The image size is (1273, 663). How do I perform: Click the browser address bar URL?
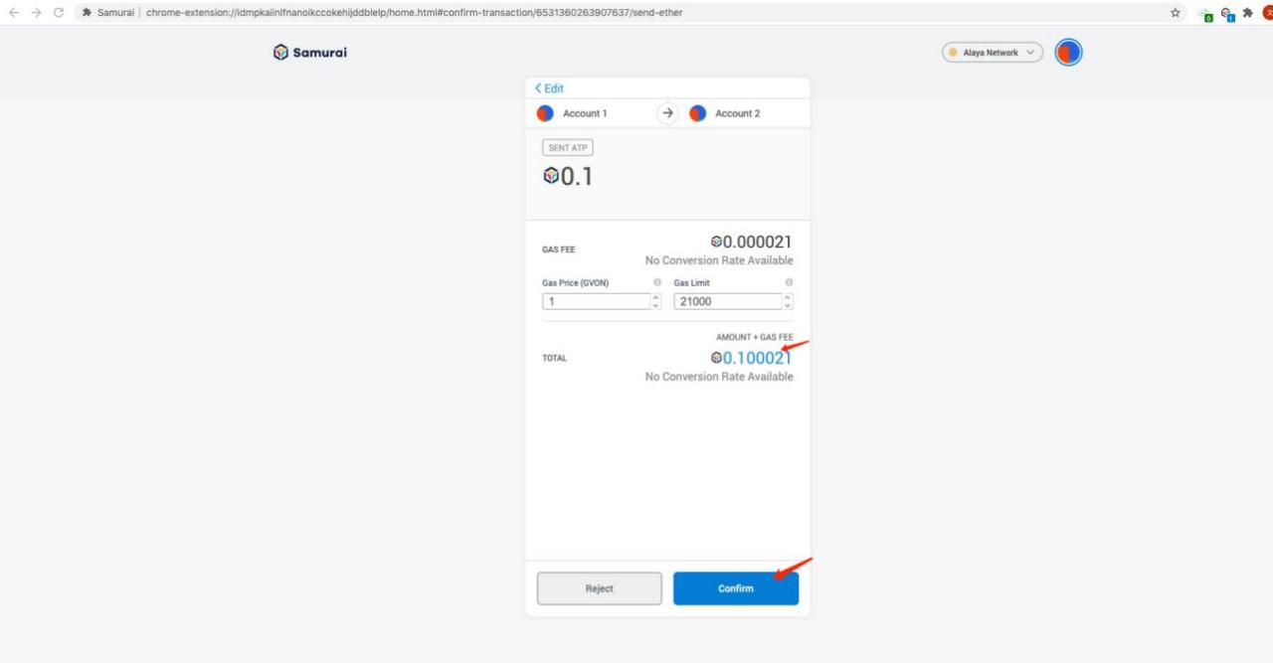[414, 12]
